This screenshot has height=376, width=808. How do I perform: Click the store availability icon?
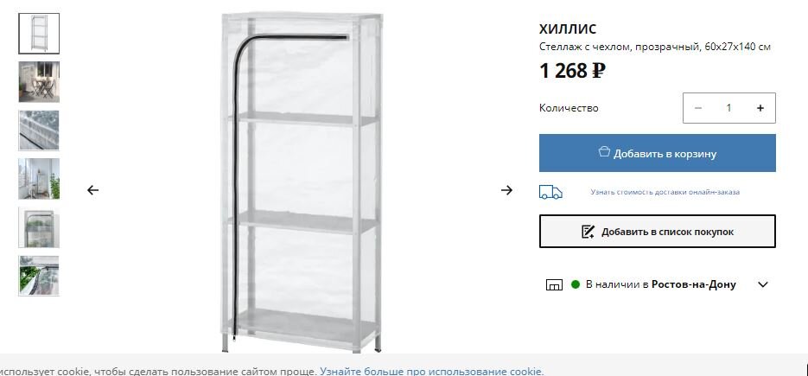pyautogui.click(x=554, y=284)
